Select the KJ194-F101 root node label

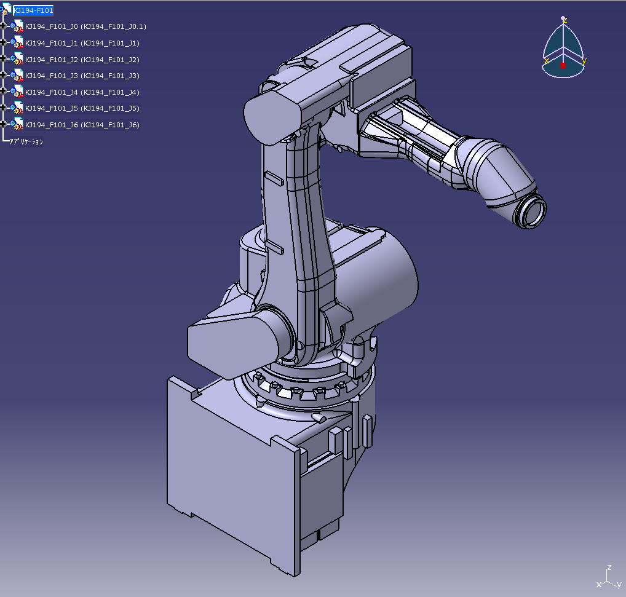tap(33, 10)
